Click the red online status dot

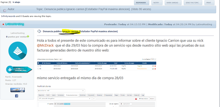(x=3, y=24)
